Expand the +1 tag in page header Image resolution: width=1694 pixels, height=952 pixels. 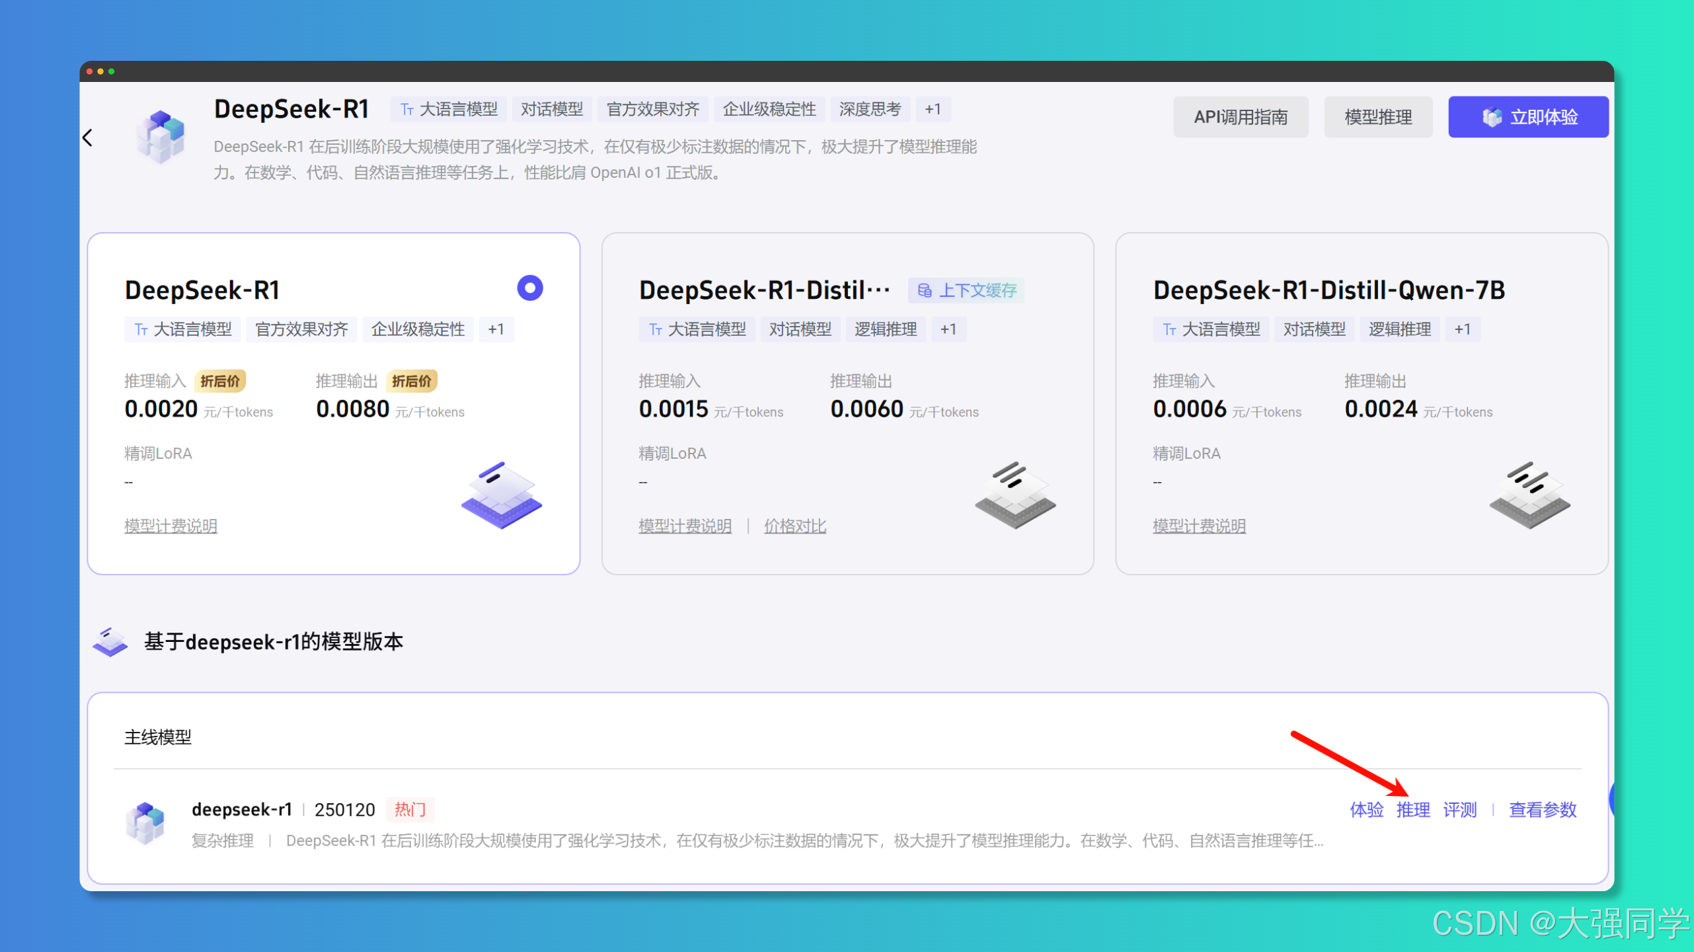coord(933,109)
